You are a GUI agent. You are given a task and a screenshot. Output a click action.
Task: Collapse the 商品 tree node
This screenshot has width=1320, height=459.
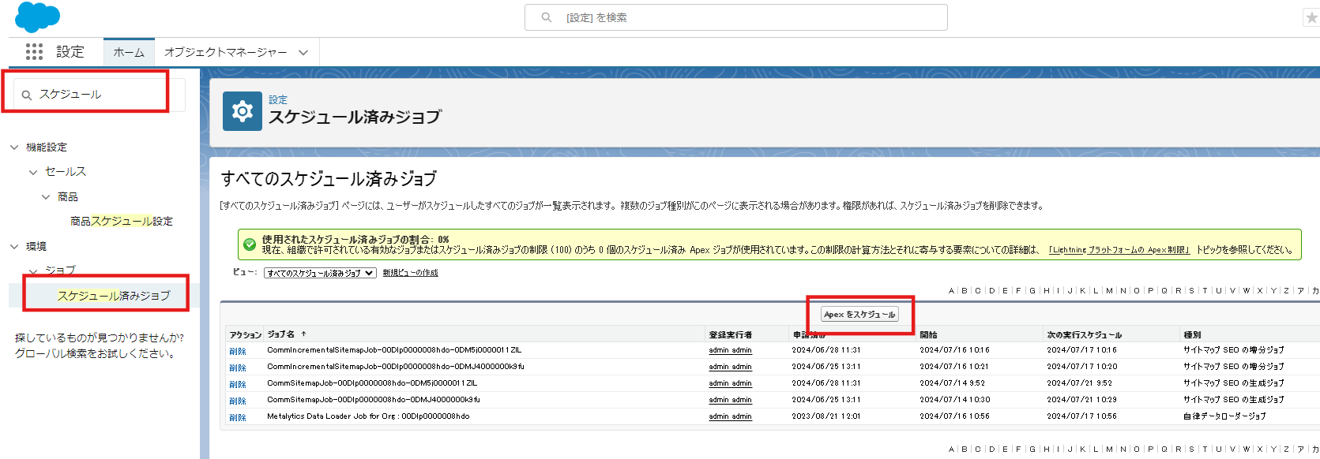coord(46,197)
